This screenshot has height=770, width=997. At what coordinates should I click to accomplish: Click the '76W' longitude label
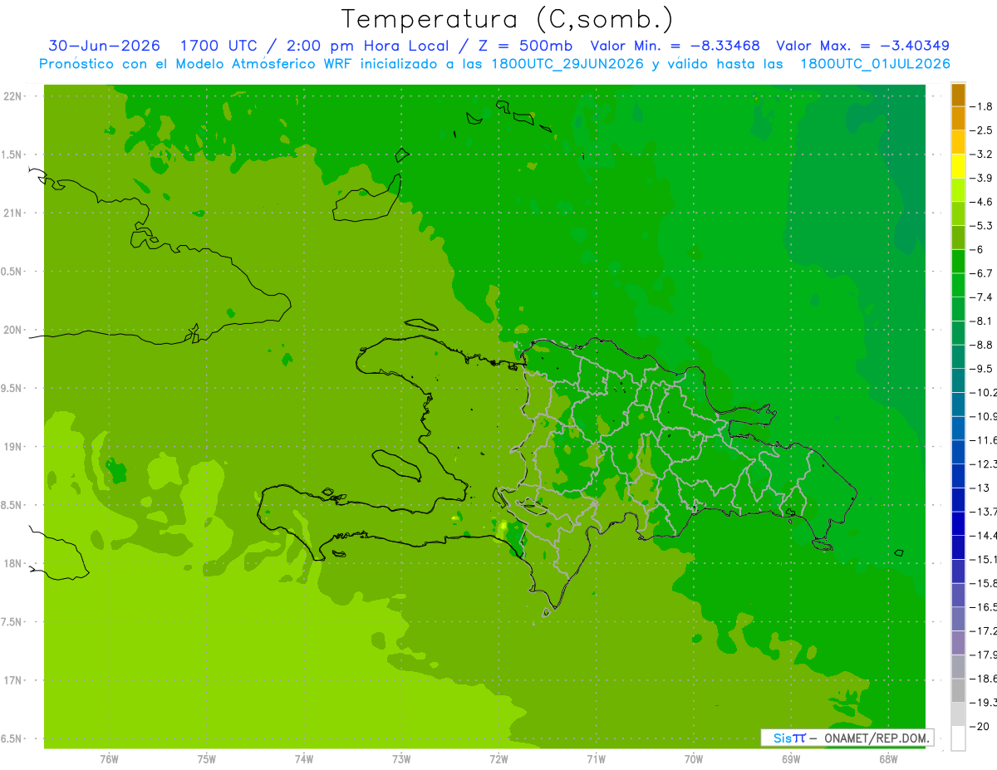(109, 758)
